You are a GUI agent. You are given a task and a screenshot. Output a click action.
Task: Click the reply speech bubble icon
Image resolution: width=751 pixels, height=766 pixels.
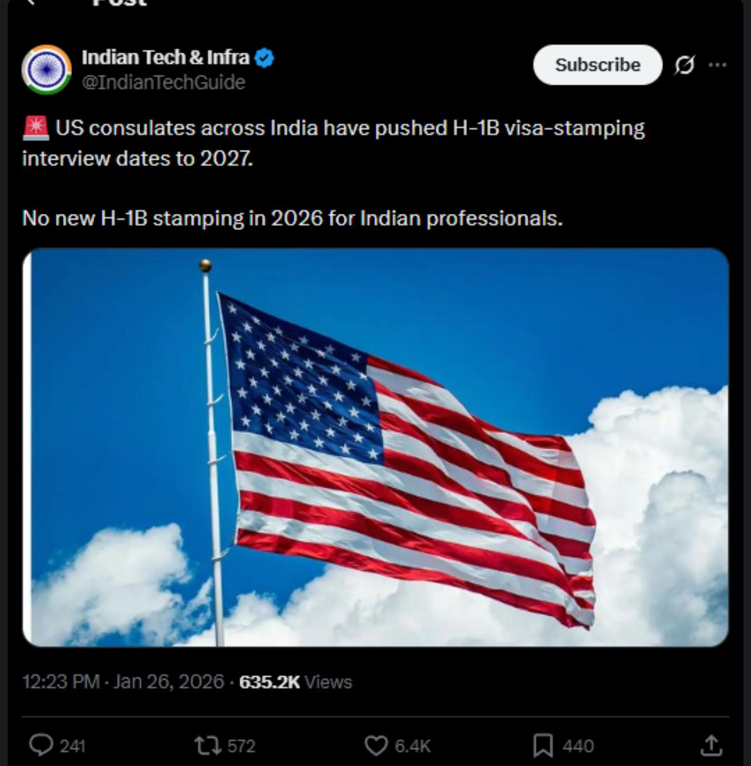(x=41, y=745)
